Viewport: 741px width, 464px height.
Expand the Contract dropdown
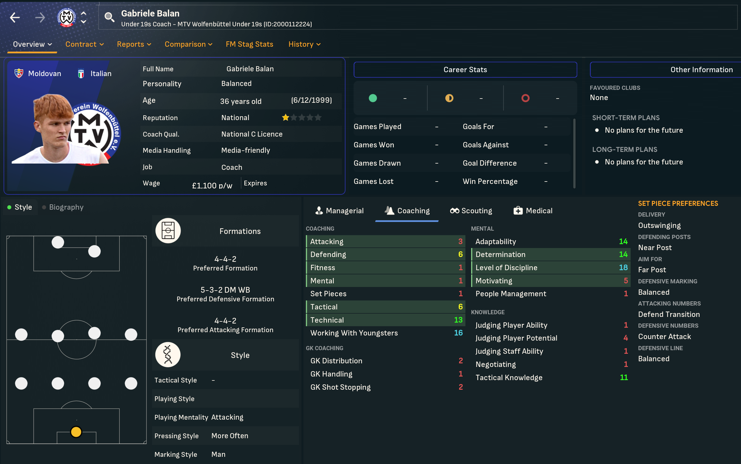tap(85, 44)
